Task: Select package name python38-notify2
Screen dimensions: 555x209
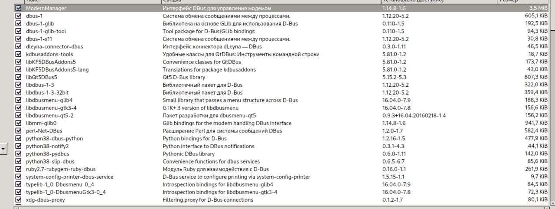Action: [47, 146]
